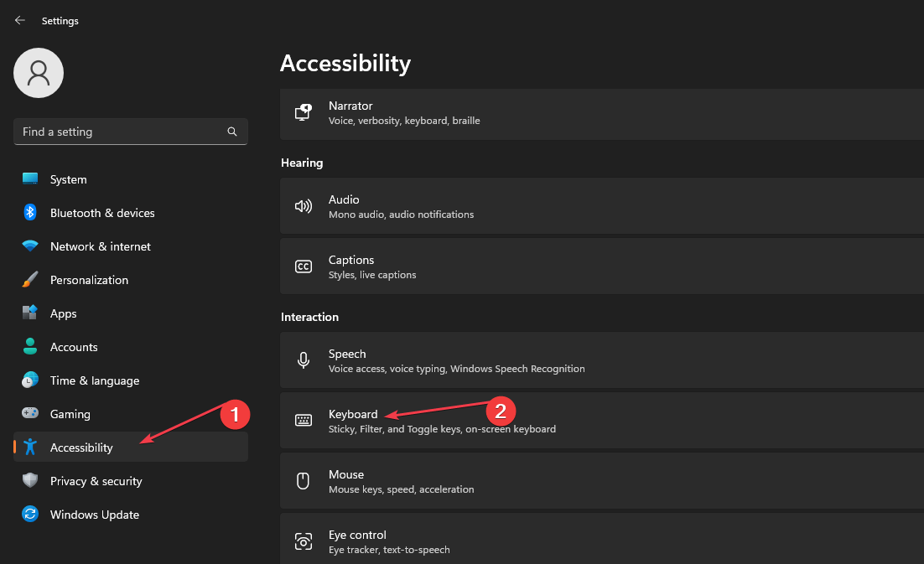
Task: Select Time & language
Action: (x=131, y=380)
